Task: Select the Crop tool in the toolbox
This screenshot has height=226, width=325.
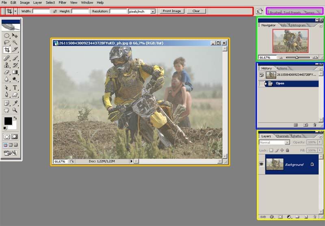Action: tap(7, 50)
